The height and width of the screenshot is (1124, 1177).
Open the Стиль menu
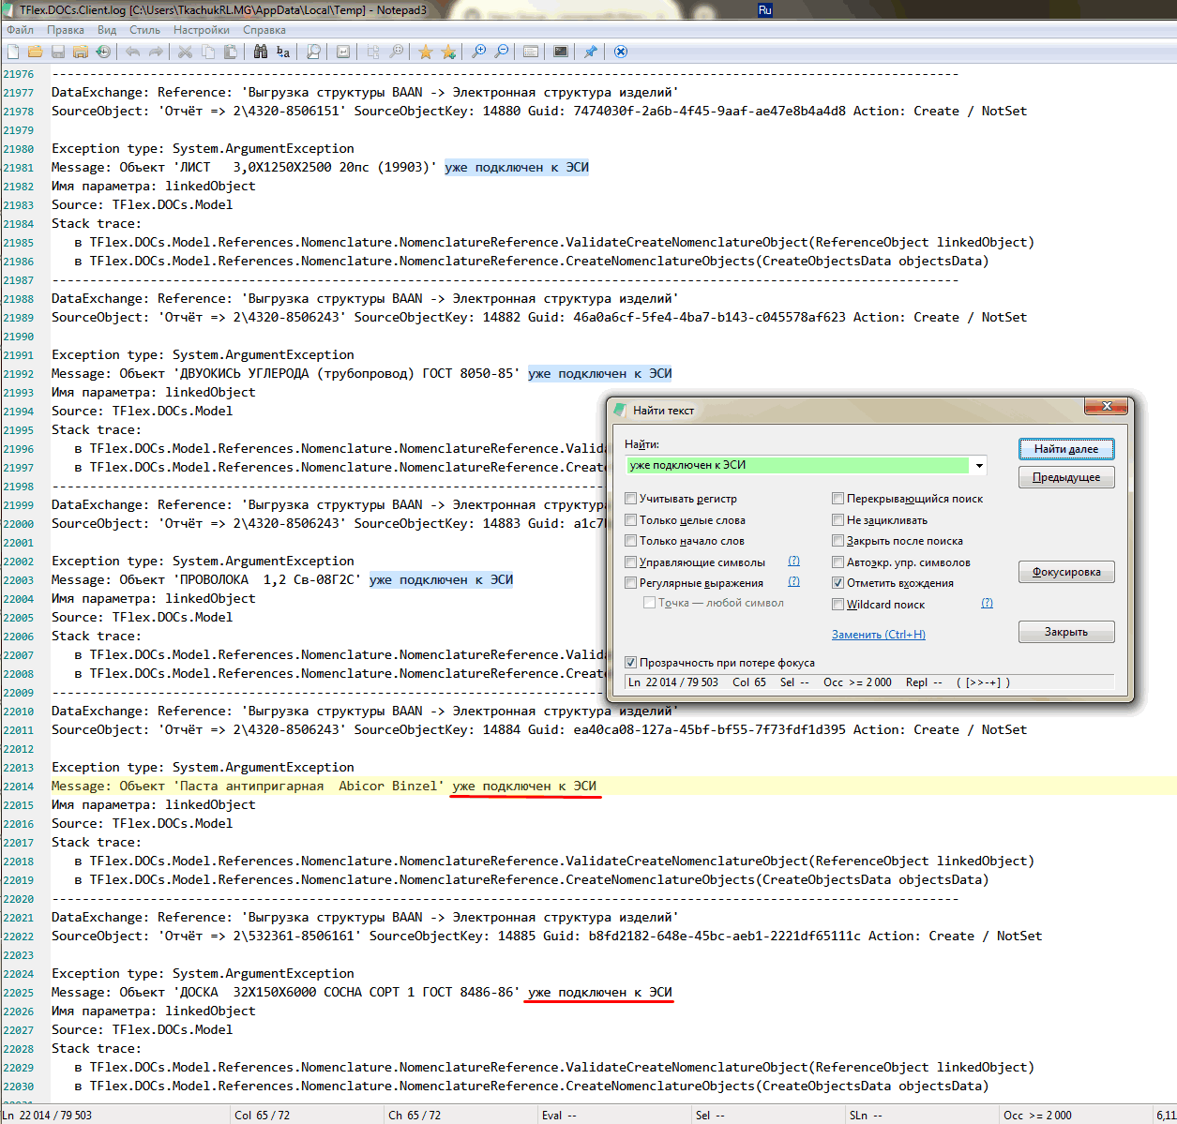[144, 30]
